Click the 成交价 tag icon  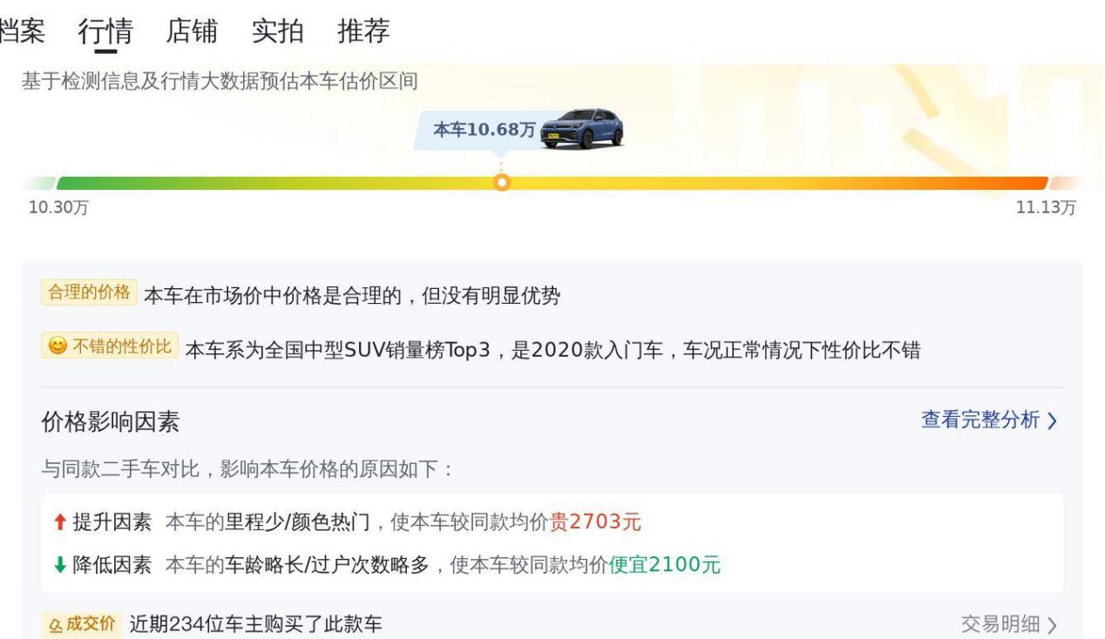tap(54, 624)
